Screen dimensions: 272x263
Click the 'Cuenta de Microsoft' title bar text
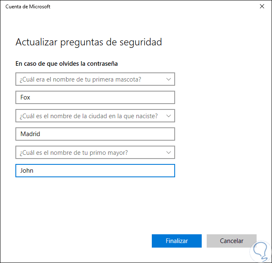(28, 7)
